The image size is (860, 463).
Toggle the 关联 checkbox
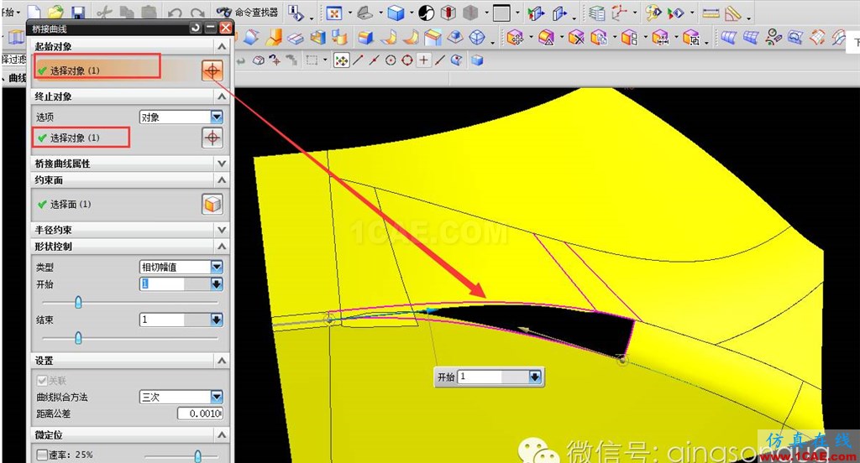pos(42,380)
